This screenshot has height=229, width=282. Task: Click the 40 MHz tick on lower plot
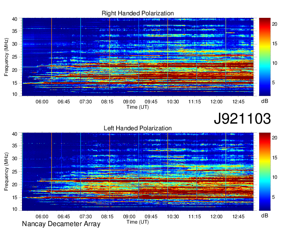[15, 134]
